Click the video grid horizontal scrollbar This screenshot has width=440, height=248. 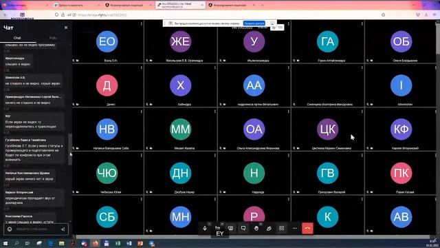click(252, 237)
